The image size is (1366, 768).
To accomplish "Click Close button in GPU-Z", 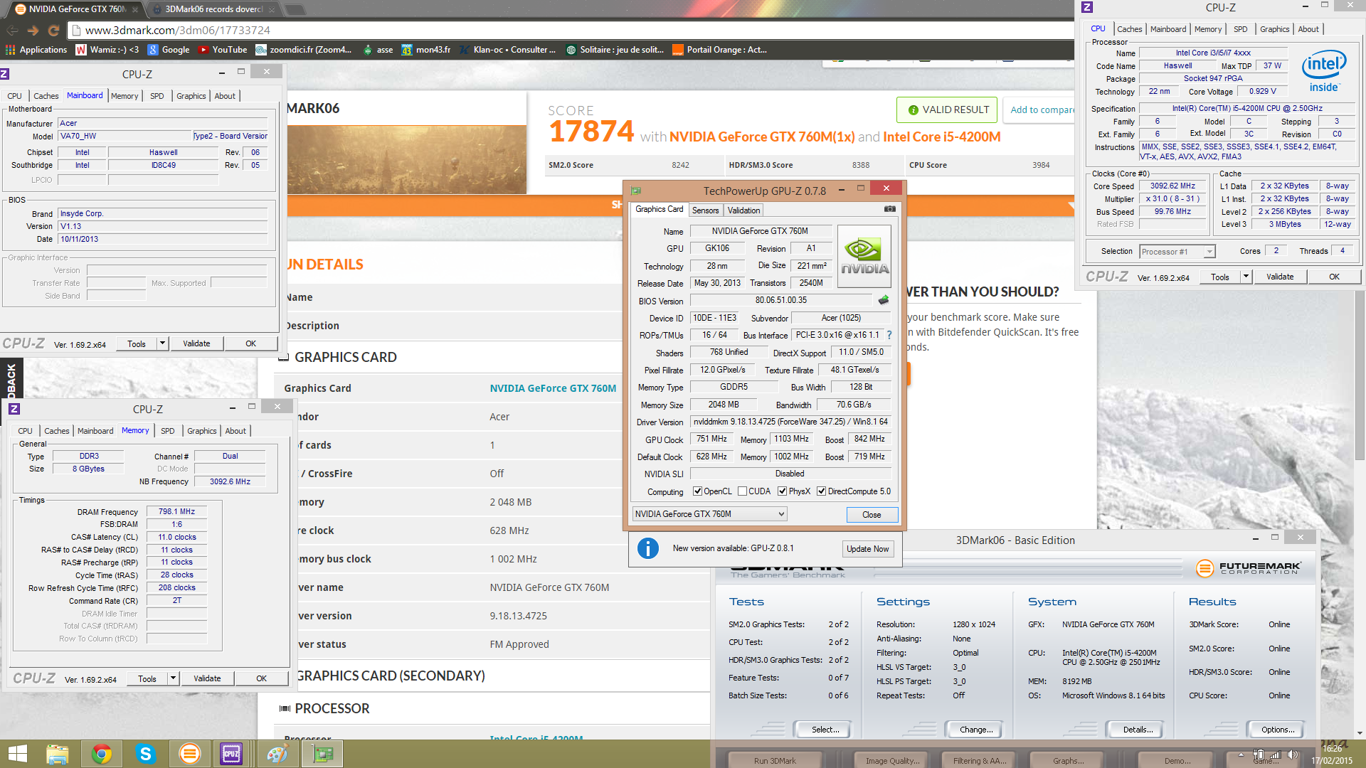I will pyautogui.click(x=872, y=515).
